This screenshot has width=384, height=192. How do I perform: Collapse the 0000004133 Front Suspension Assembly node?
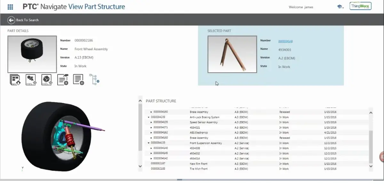click(x=149, y=143)
